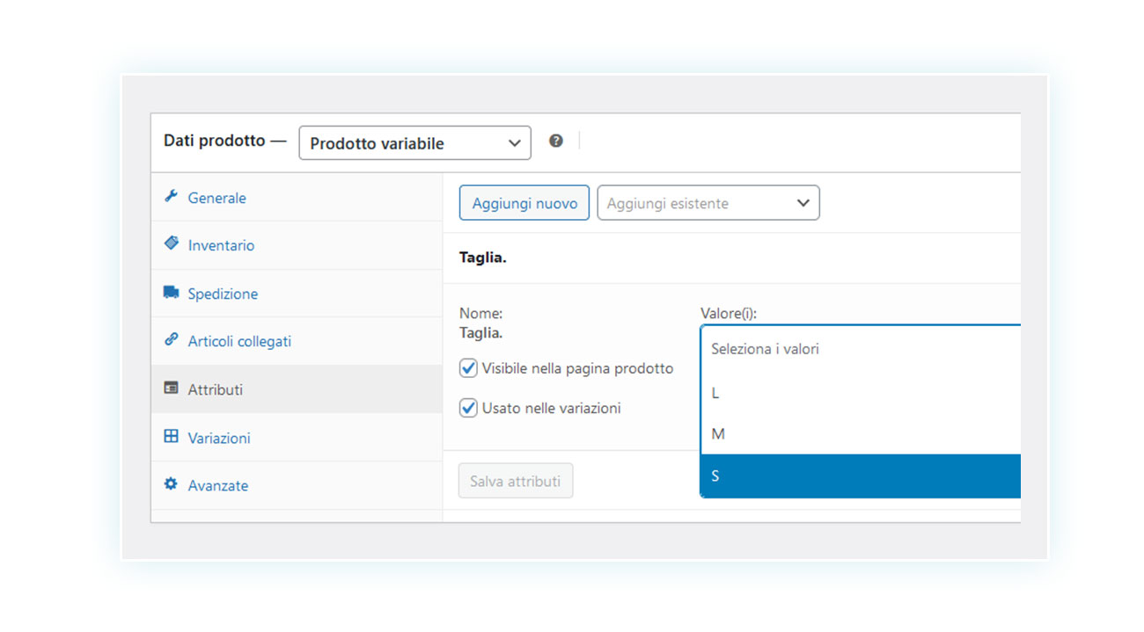This screenshot has width=1144, height=632.
Task: Choose value L from the list
Action: point(861,393)
